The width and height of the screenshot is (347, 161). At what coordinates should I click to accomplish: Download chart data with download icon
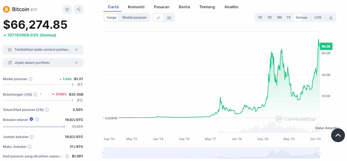(331, 17)
